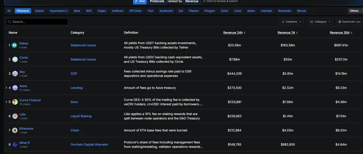The width and height of the screenshot is (363, 154).
Task: Switch to Hyperliquid L1 chain tab
Action: coord(59,11)
